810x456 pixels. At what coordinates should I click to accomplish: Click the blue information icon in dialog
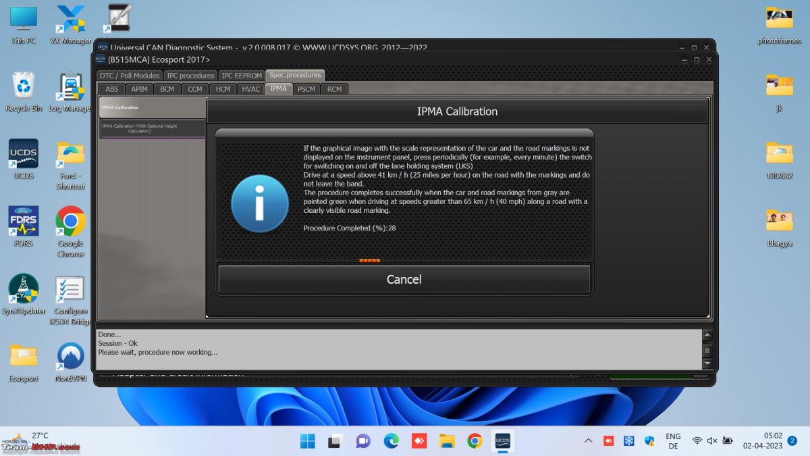(x=259, y=203)
